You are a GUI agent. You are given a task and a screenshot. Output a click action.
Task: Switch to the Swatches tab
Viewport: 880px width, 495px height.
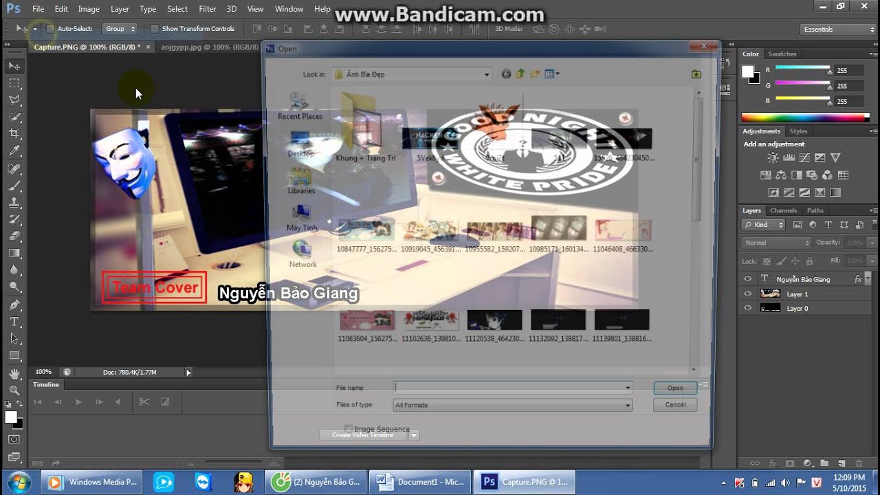[x=782, y=54]
